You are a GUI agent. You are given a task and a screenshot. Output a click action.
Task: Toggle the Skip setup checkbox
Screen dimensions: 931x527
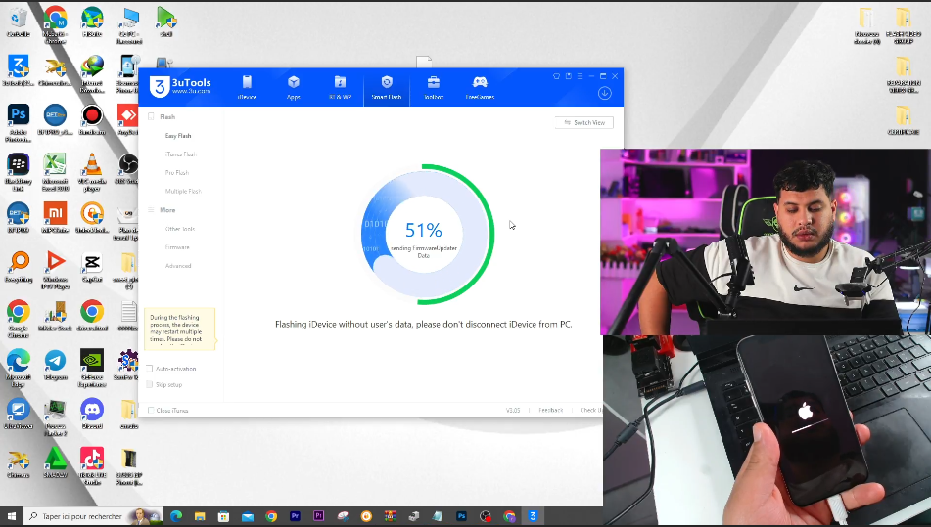click(x=150, y=384)
